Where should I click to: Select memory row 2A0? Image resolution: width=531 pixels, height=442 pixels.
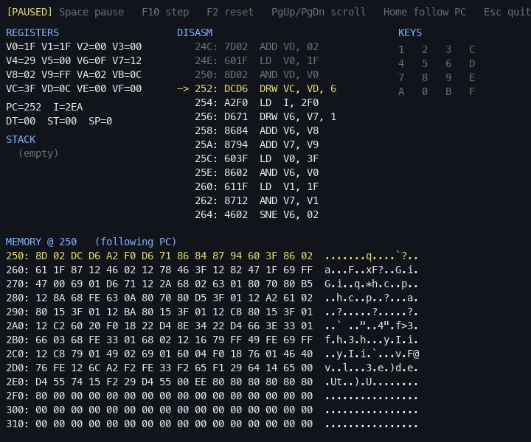[212, 326]
